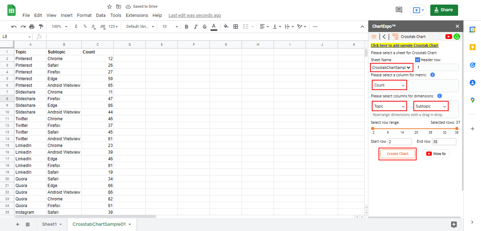Screen dimensions: 481x231
Task: Star this spreadsheet
Action: coord(110,7)
